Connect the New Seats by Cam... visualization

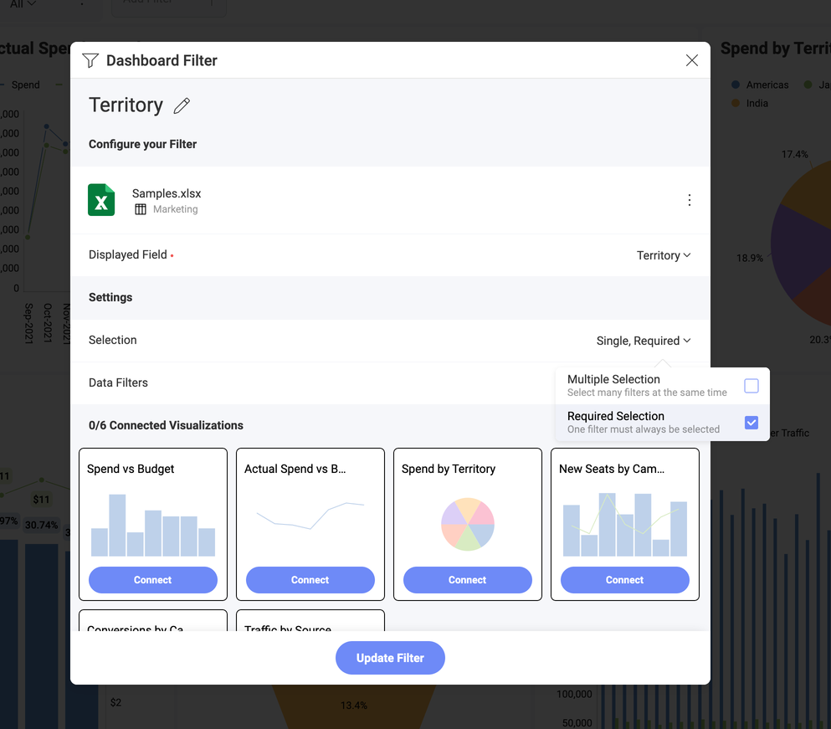(625, 580)
